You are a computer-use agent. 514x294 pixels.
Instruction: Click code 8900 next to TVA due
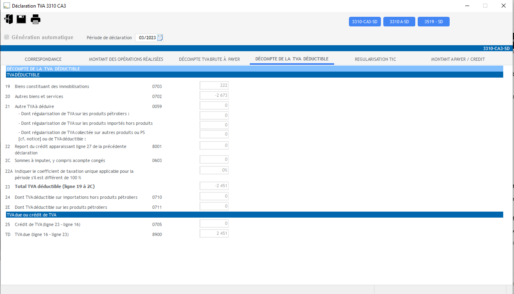point(157,234)
